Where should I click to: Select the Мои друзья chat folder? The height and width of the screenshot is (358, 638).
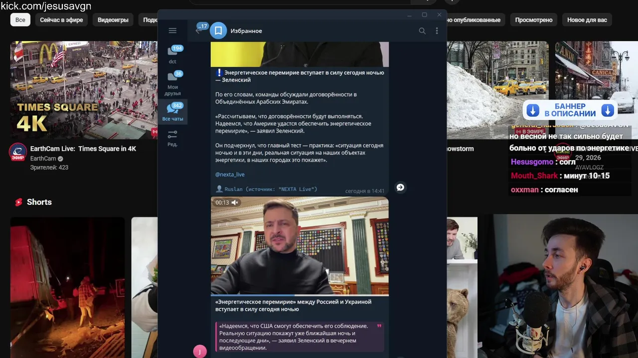click(x=172, y=84)
